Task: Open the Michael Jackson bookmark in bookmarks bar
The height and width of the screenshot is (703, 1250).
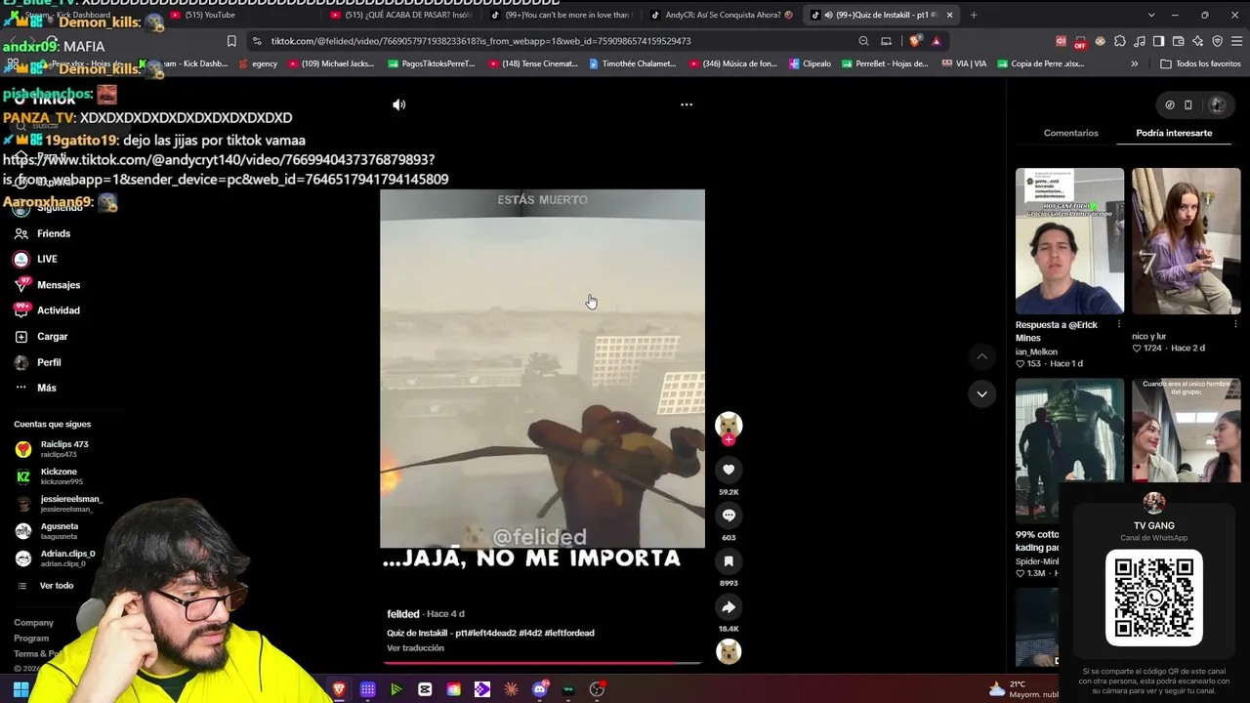Action: point(331,63)
